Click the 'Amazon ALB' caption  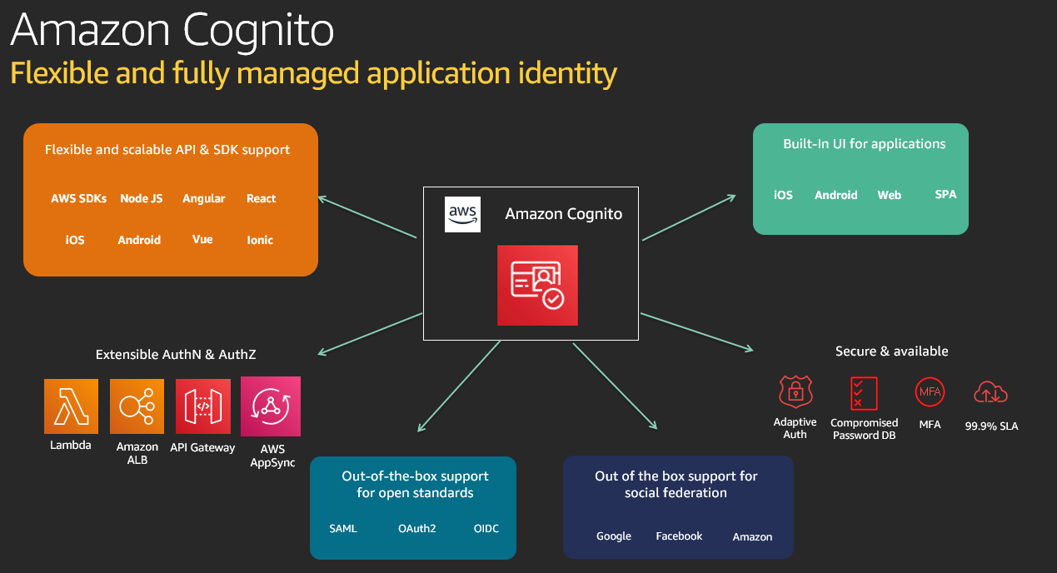tap(137, 453)
